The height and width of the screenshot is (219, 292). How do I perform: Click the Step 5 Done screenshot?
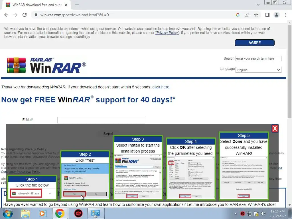(x=244, y=178)
